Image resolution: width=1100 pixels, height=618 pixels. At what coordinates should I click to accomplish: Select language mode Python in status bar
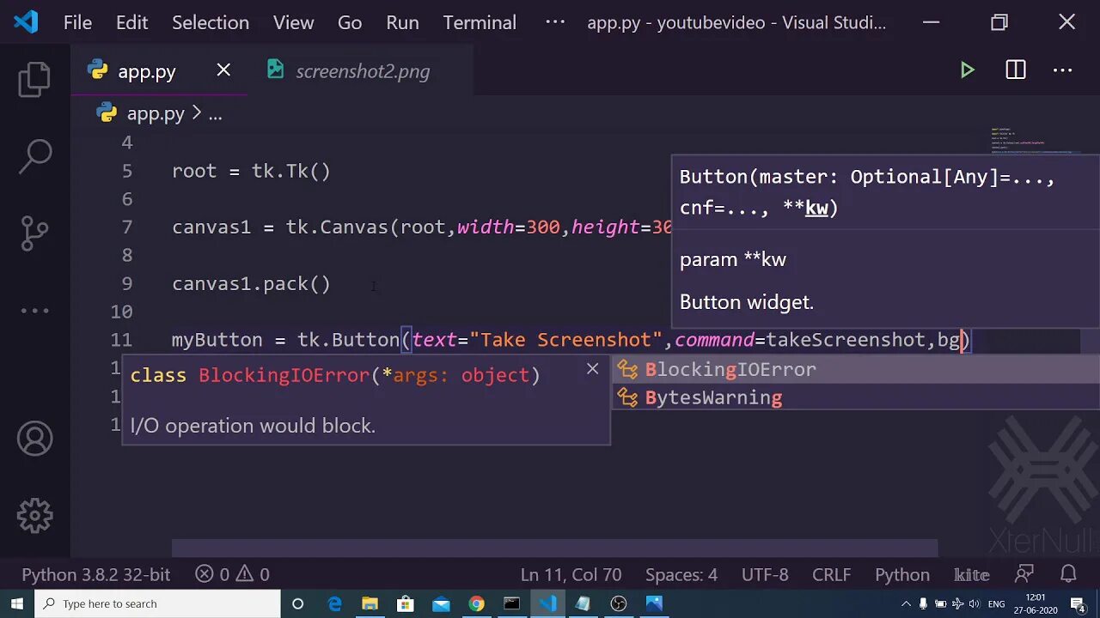click(902, 574)
